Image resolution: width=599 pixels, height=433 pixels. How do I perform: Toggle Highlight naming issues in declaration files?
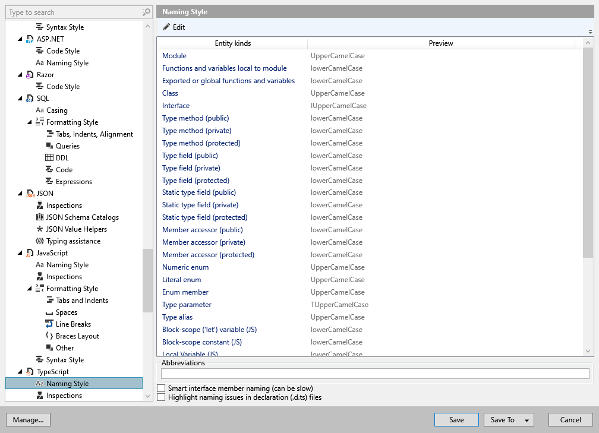(x=161, y=397)
